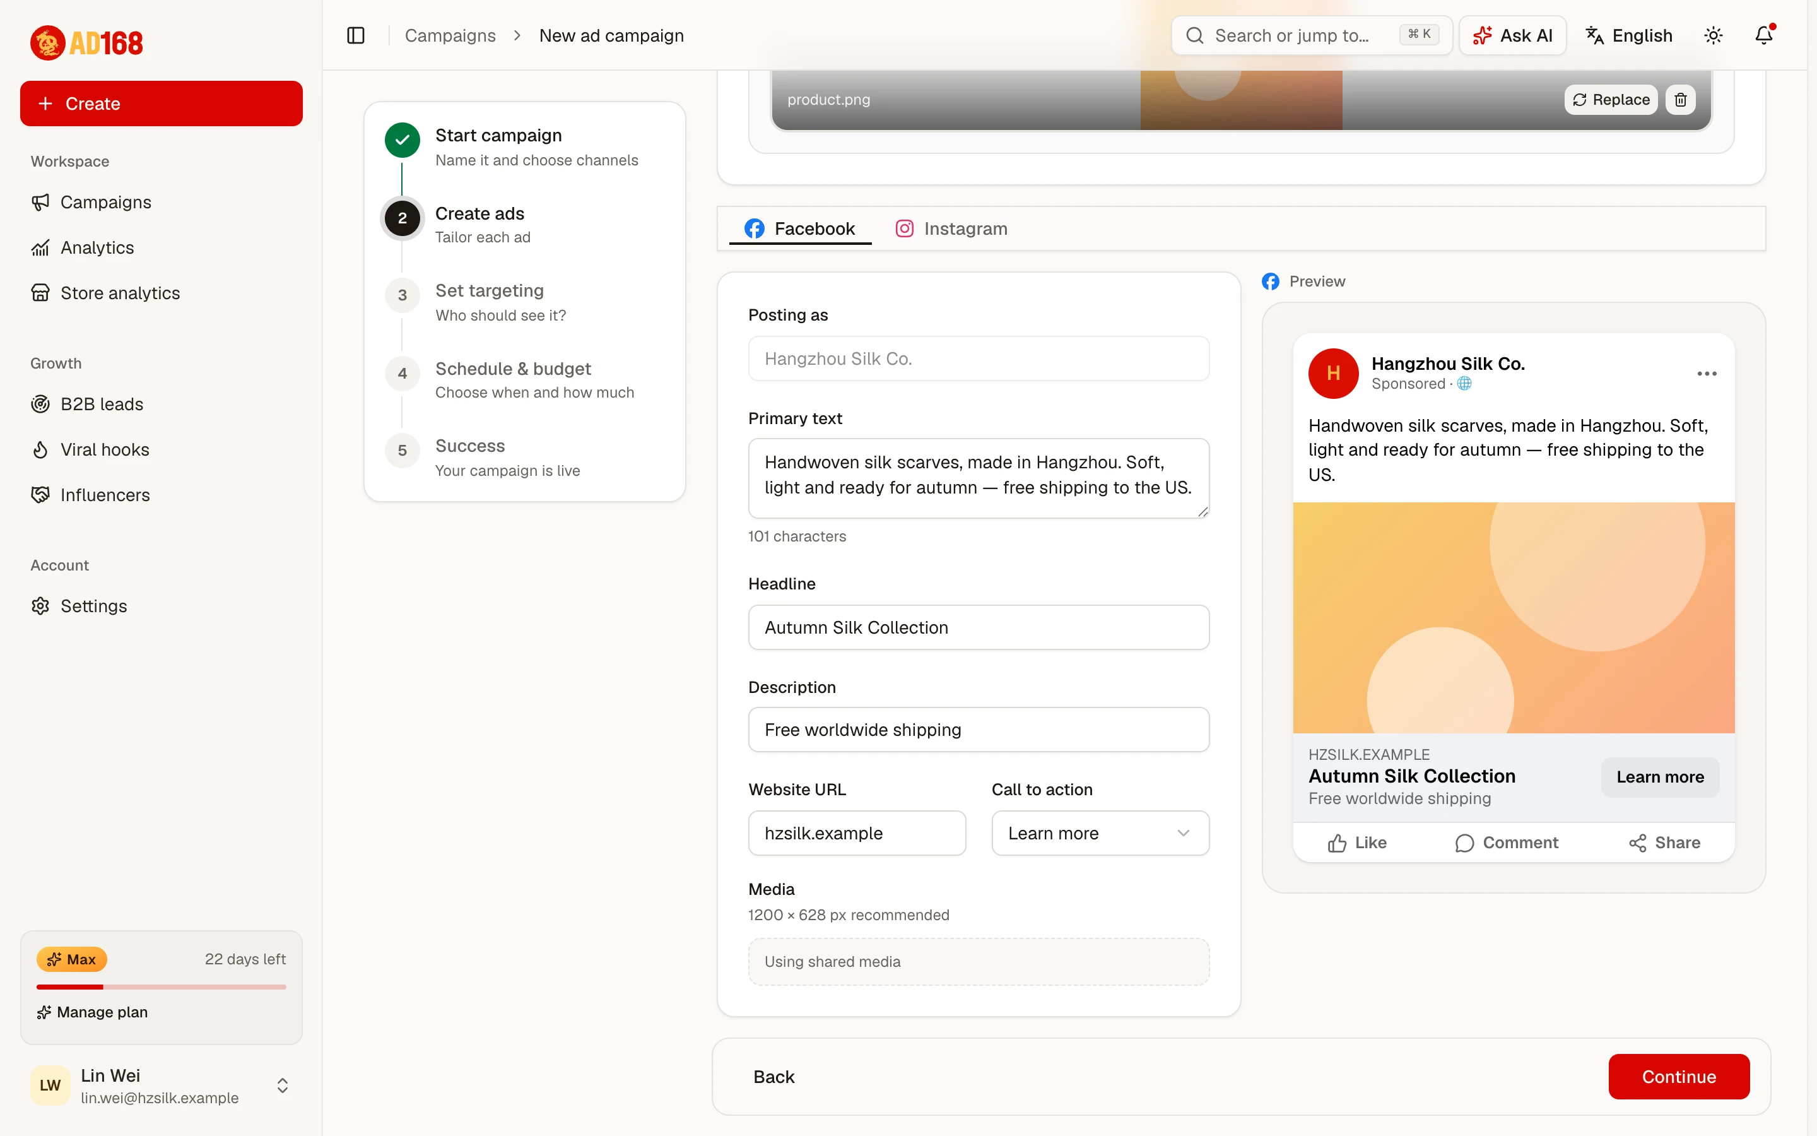The width and height of the screenshot is (1817, 1136).
Task: Click the Primary text box
Action: point(979,478)
